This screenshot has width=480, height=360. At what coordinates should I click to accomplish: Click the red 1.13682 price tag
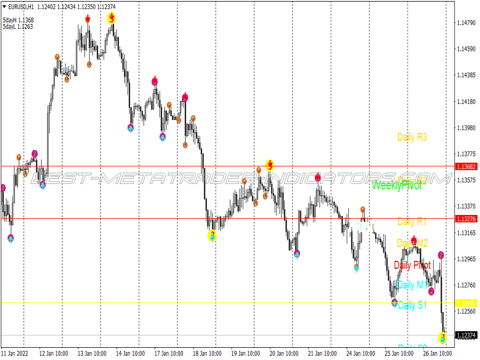click(466, 166)
